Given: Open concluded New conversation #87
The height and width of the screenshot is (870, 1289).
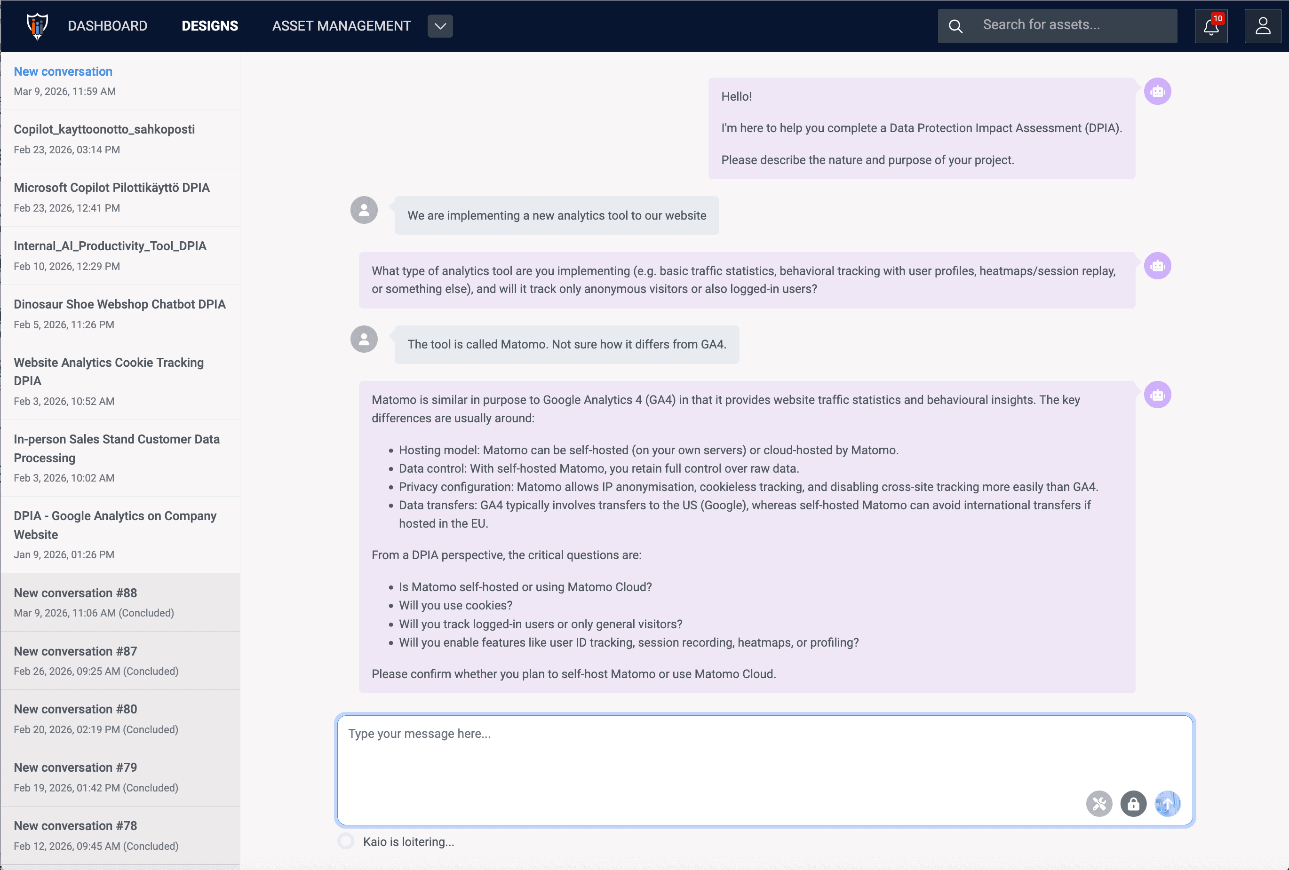Looking at the screenshot, I should coord(120,660).
